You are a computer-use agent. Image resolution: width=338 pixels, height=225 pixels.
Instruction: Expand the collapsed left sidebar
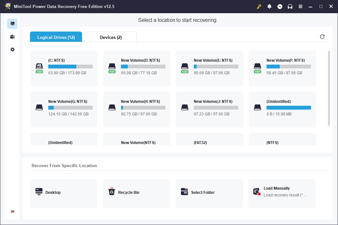pyautogui.click(x=12, y=212)
